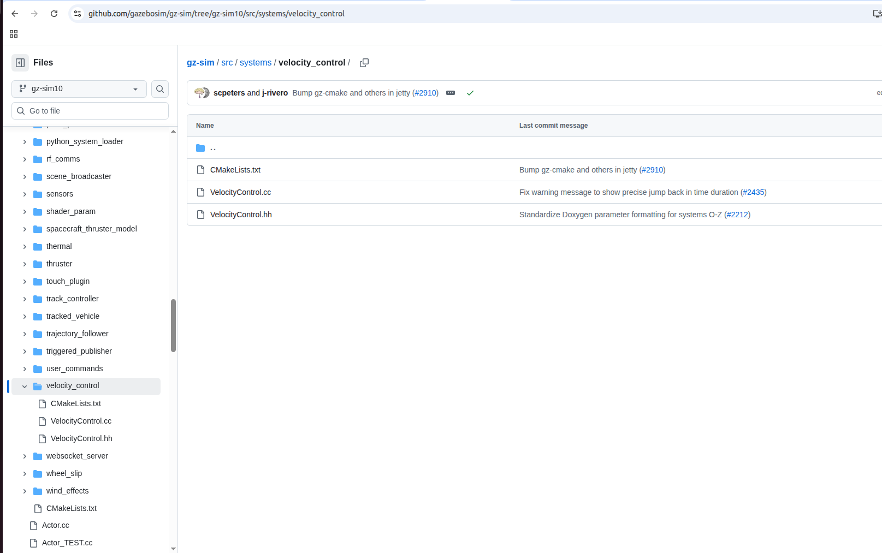The height and width of the screenshot is (553, 882).
Task: Navigate back in the browser
Action: coord(15,14)
